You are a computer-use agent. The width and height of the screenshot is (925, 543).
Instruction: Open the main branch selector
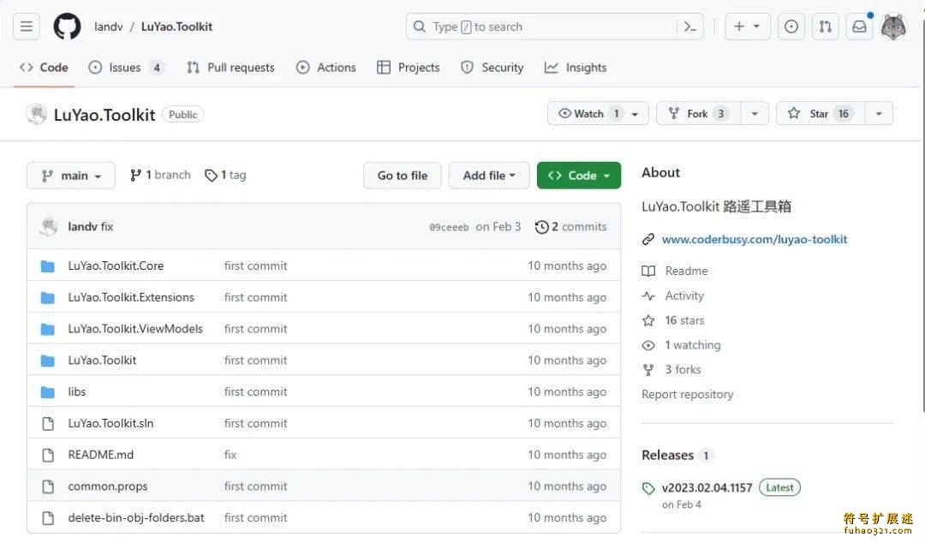coord(71,176)
